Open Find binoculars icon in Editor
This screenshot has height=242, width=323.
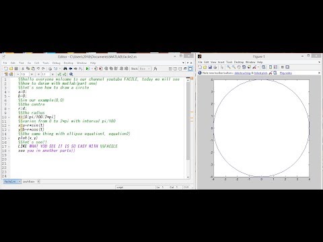65,69
